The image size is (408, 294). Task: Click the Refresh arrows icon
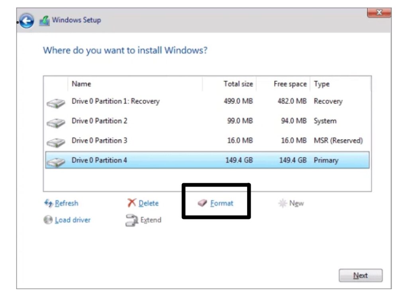[x=49, y=203]
